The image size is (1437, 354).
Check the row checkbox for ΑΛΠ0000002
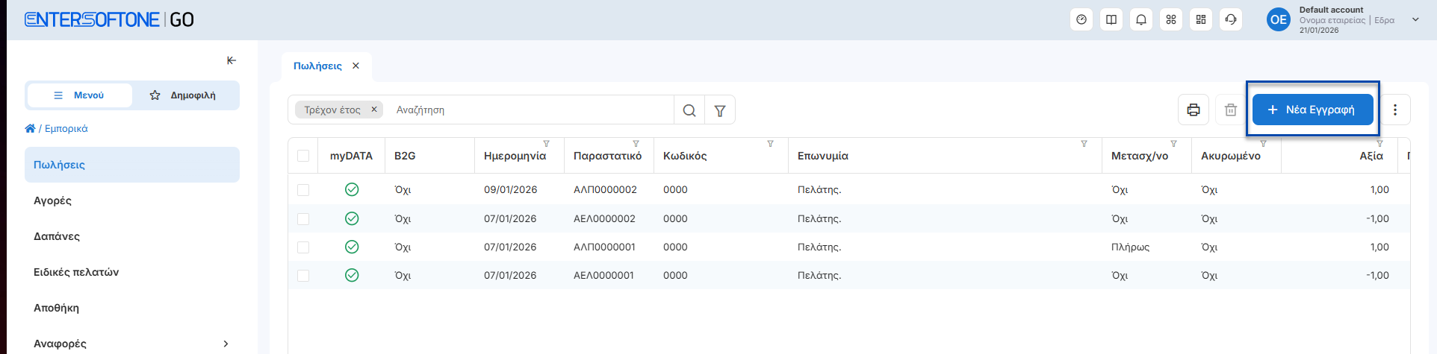pos(303,190)
